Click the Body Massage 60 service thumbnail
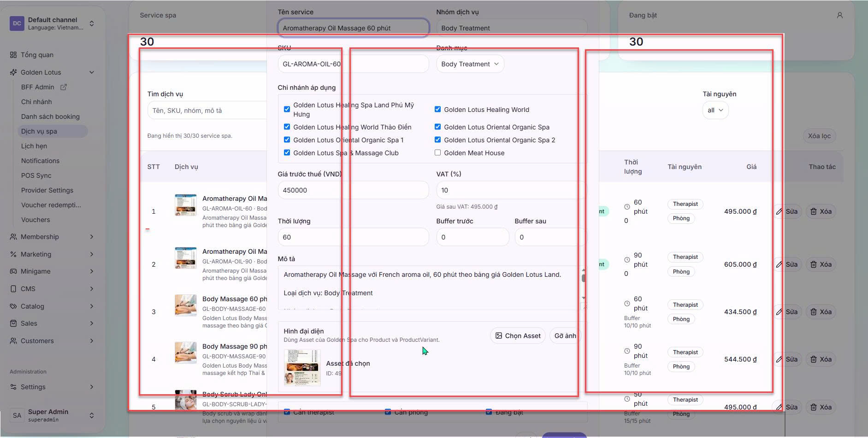The width and height of the screenshot is (868, 438). pos(186,305)
